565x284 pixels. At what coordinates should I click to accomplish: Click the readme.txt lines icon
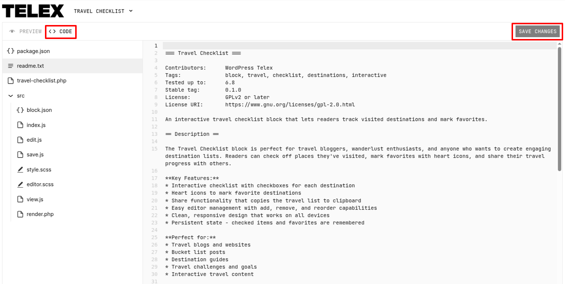[11, 66]
